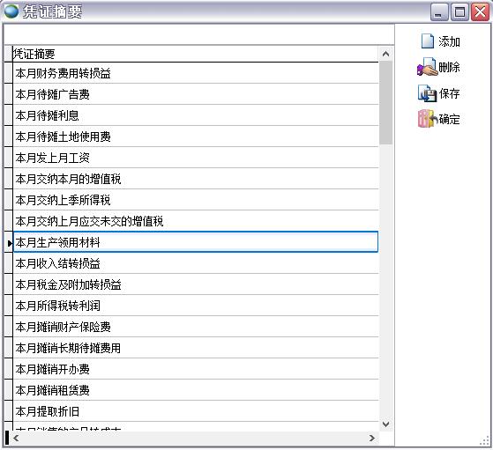Select the row 本月提取折旧
493x450 pixels.
196,411
